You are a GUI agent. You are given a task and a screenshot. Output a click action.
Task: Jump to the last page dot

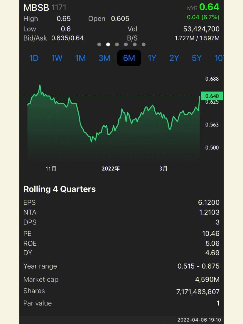coord(144,45)
